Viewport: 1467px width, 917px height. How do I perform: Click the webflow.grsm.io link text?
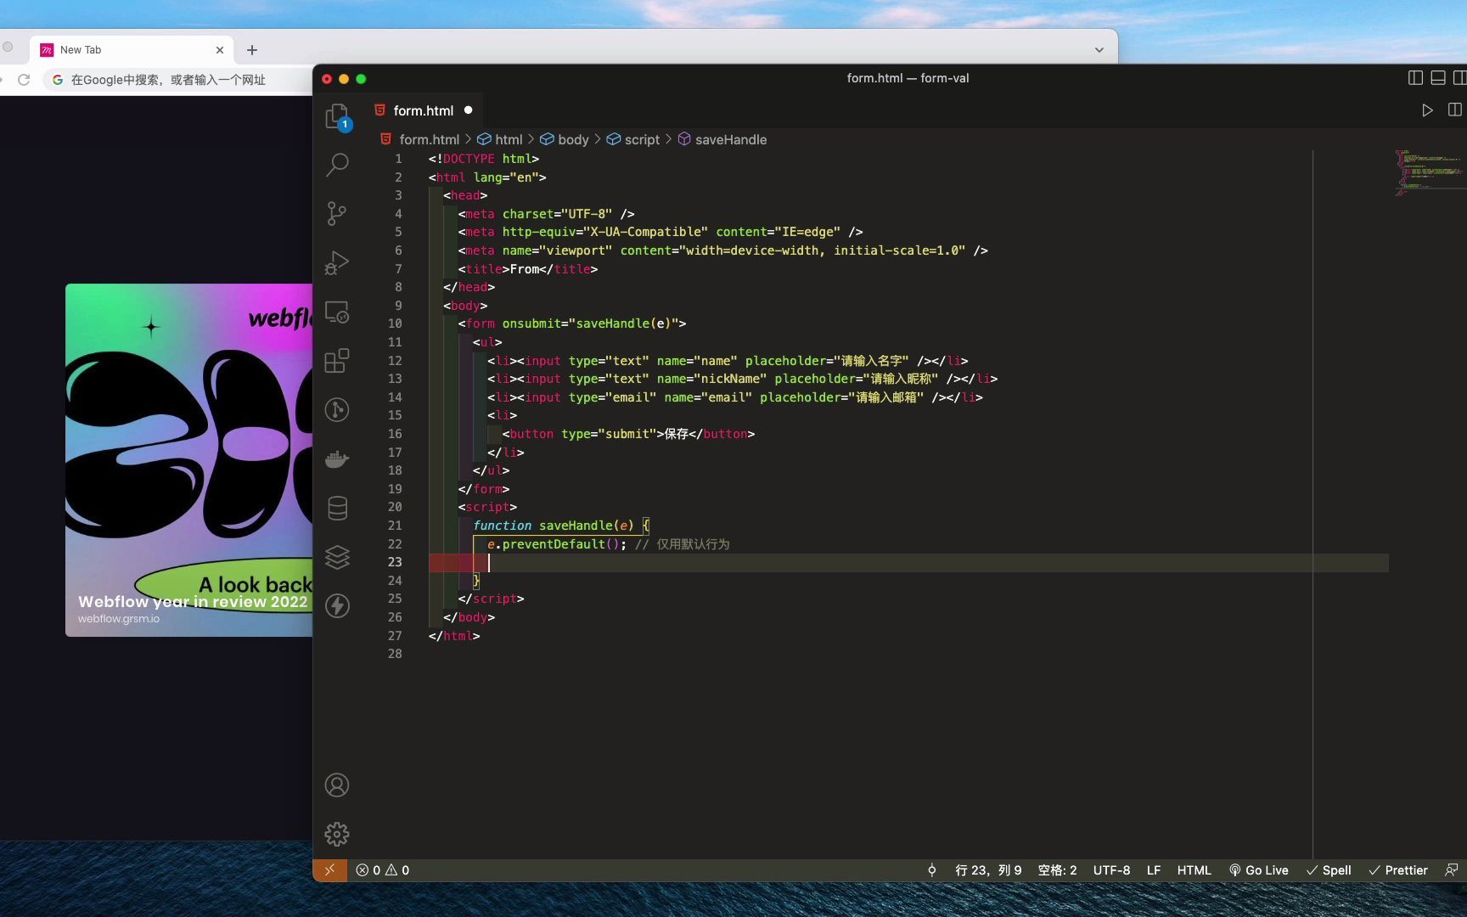pyautogui.click(x=119, y=619)
